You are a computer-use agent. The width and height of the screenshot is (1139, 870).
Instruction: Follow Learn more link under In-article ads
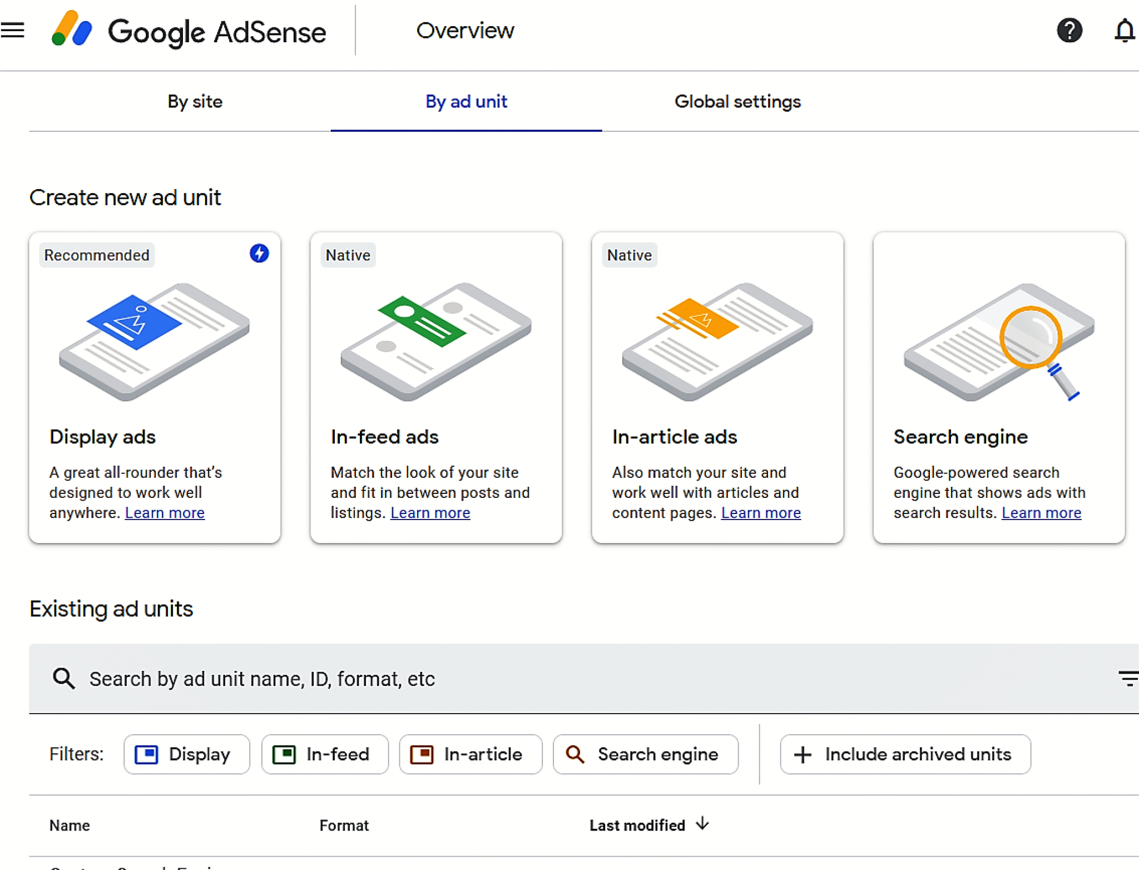point(761,513)
